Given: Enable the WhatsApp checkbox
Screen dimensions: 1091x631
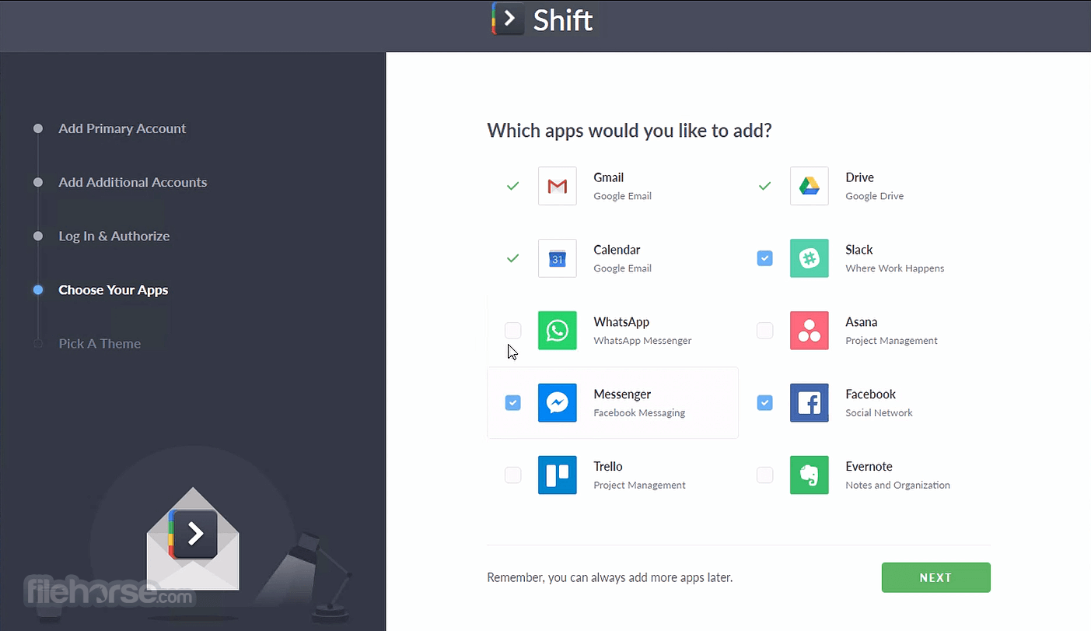Looking at the screenshot, I should (512, 331).
